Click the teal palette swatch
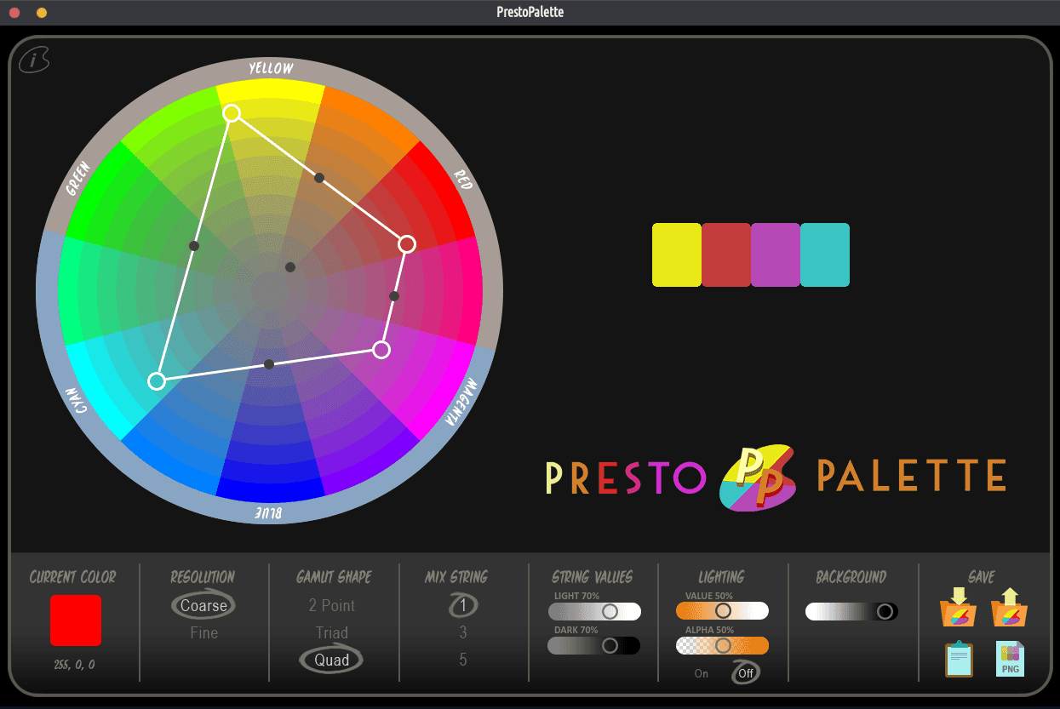The image size is (1060, 709). (x=825, y=255)
